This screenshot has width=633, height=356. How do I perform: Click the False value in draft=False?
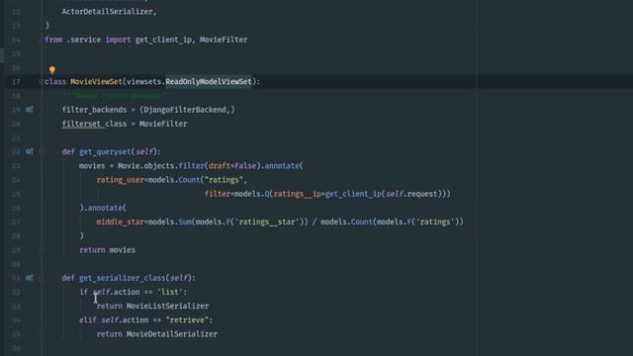point(245,166)
